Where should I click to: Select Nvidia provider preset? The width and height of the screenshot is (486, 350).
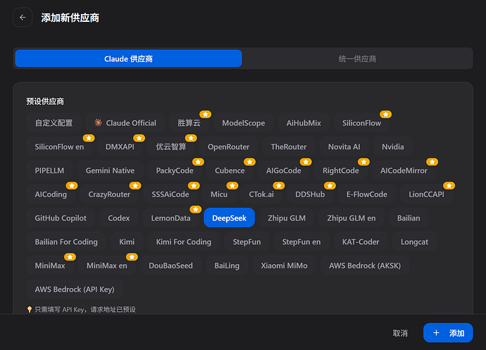tap(393, 146)
